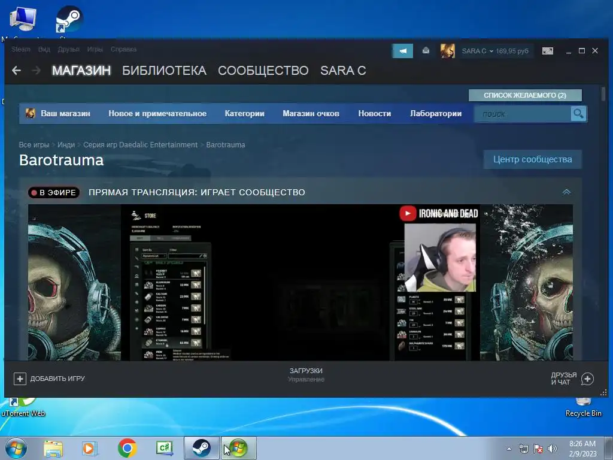
Task: Open the Категории store menu
Action: (x=245, y=113)
